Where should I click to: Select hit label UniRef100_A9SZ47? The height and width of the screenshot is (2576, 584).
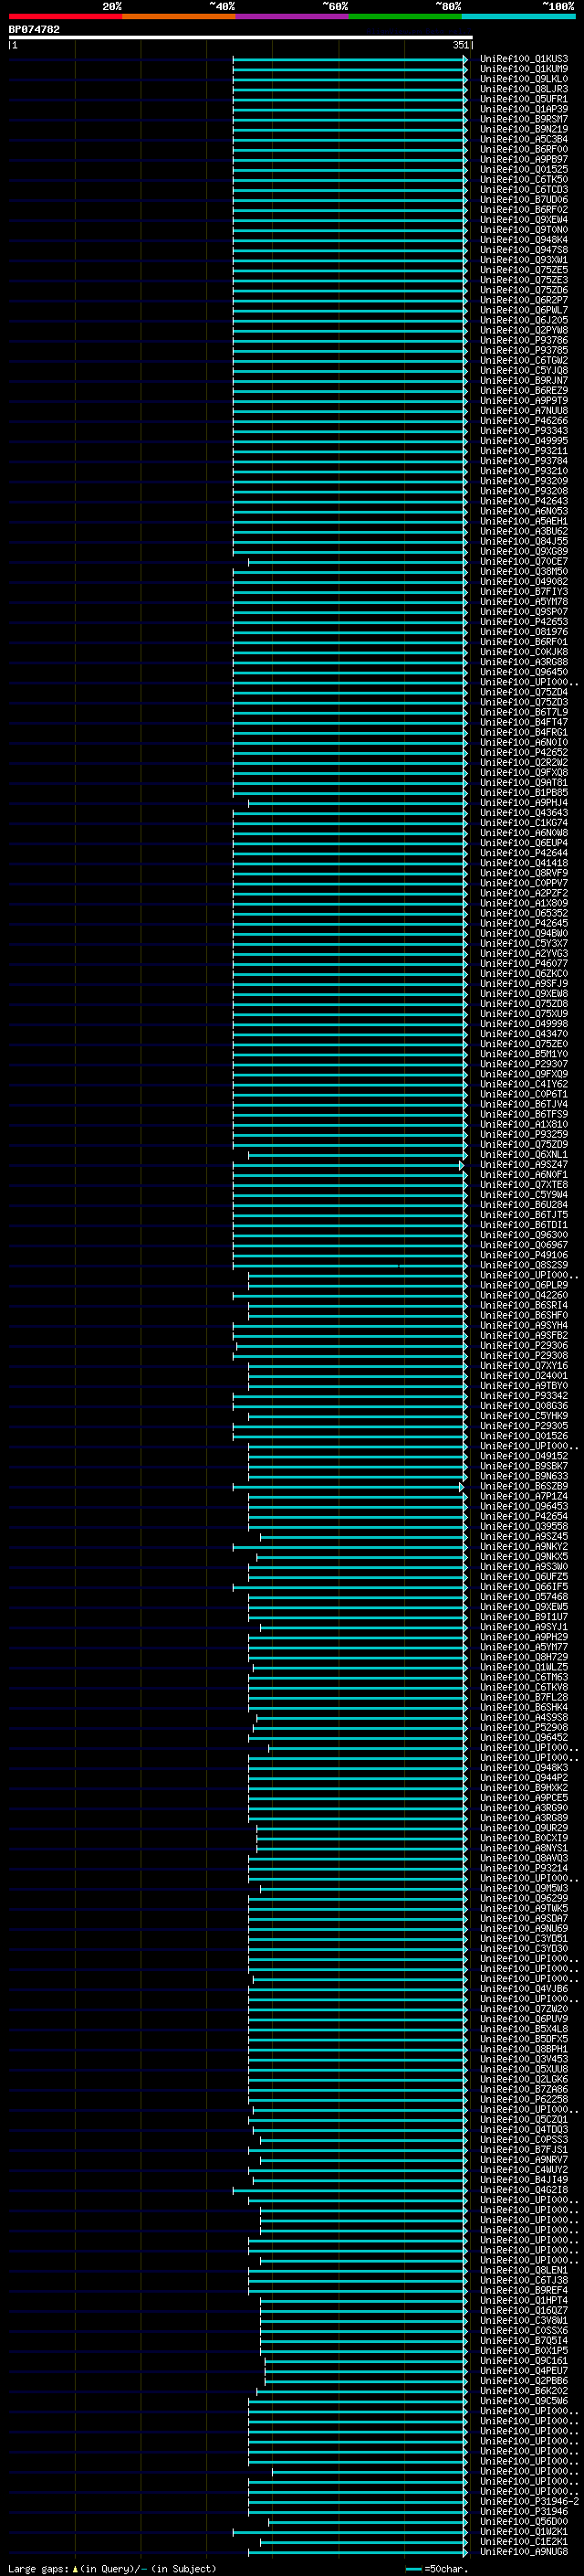(x=524, y=1165)
